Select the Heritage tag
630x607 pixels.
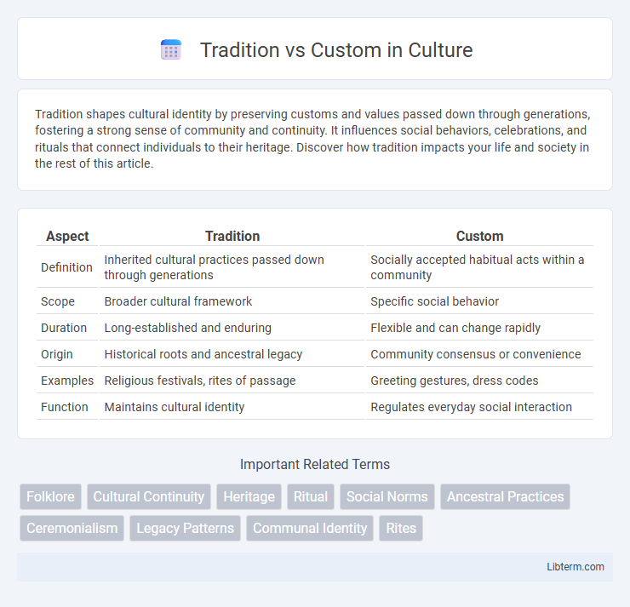pyautogui.click(x=249, y=496)
